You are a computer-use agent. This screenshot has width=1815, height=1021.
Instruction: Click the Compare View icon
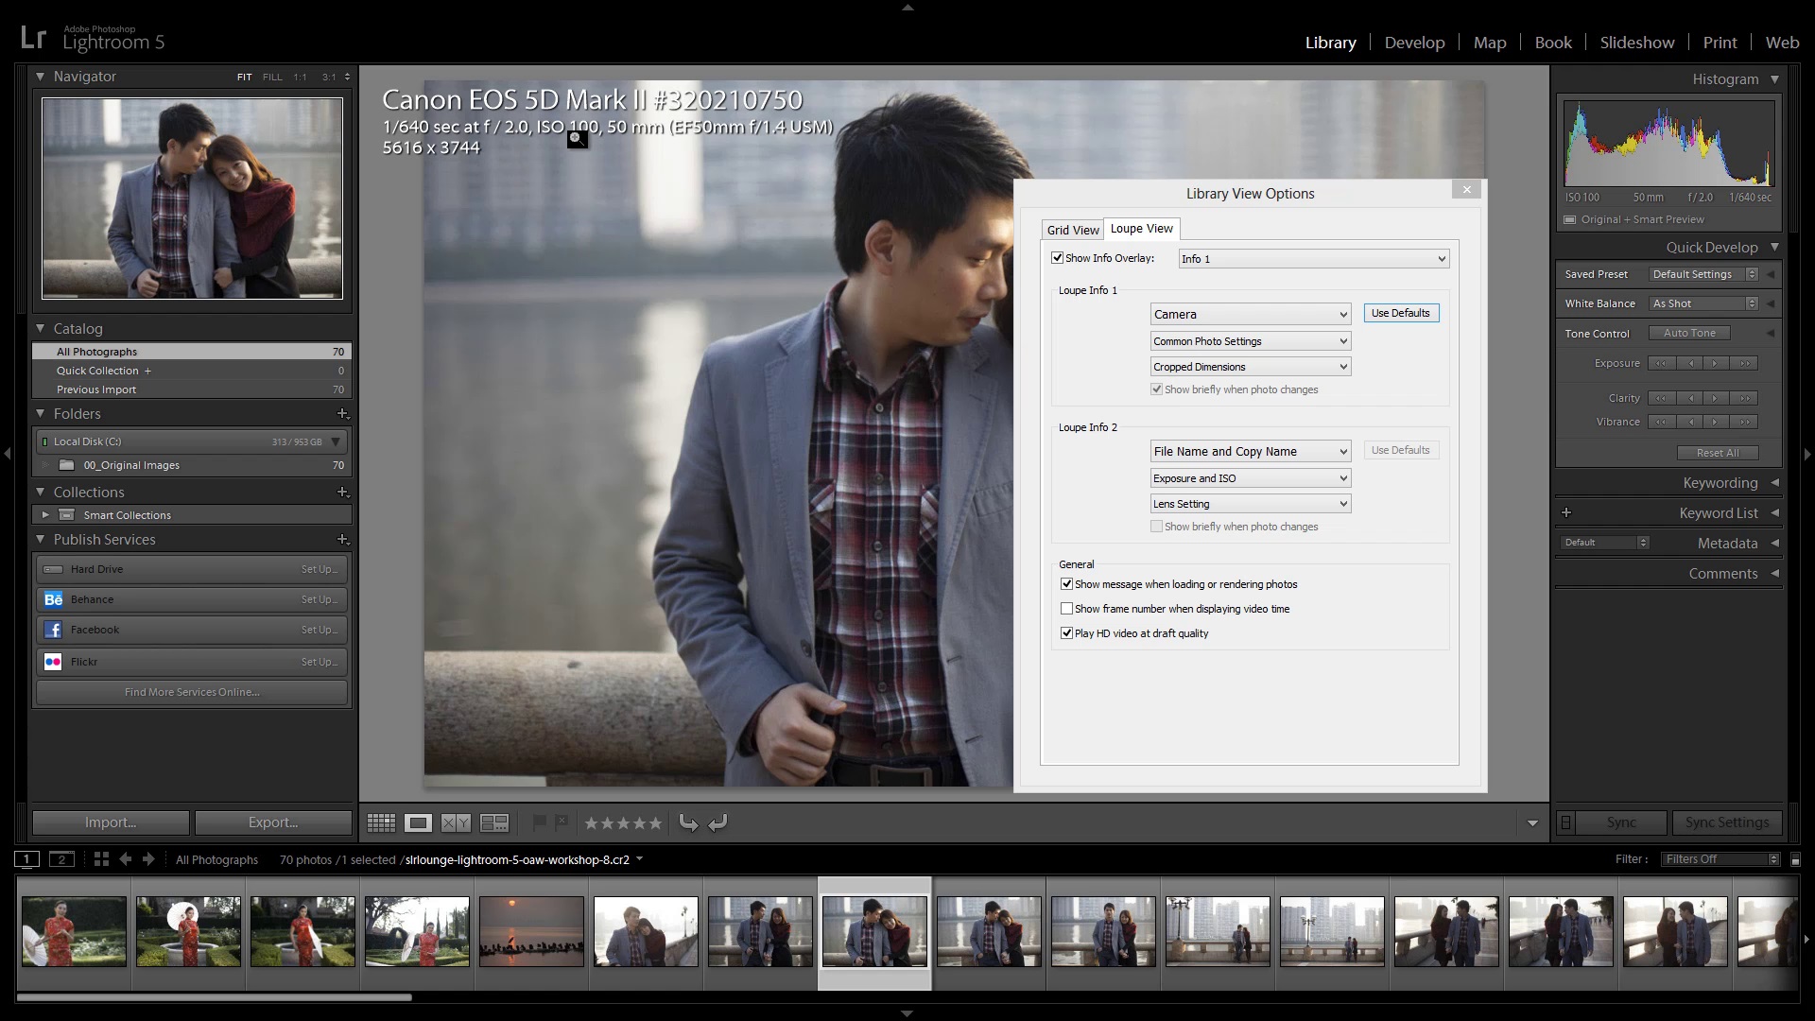click(455, 822)
